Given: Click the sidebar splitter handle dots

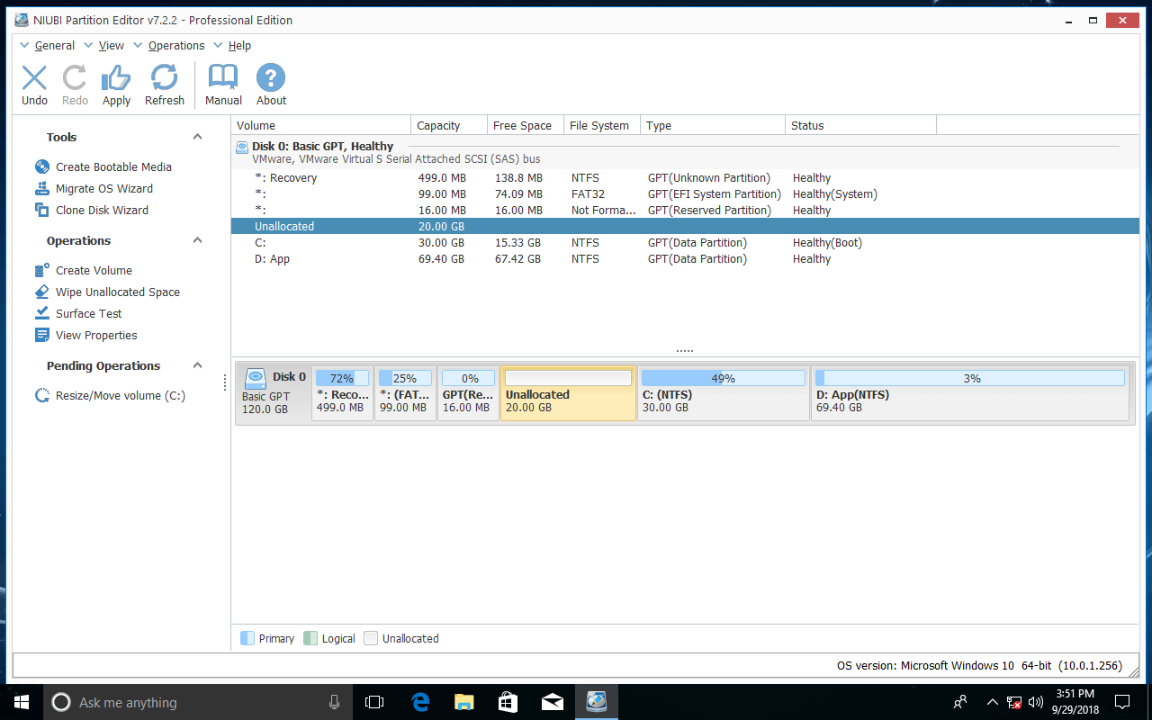Looking at the screenshot, I should (x=225, y=383).
